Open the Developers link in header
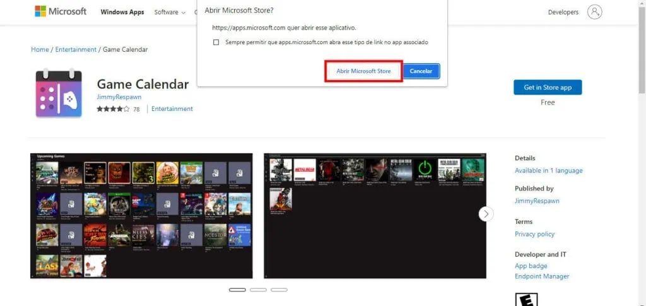The image size is (646, 306). pos(563,13)
